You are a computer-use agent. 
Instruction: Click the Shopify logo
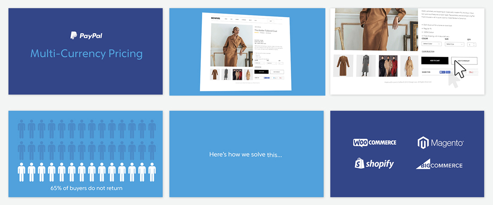[x=374, y=164]
